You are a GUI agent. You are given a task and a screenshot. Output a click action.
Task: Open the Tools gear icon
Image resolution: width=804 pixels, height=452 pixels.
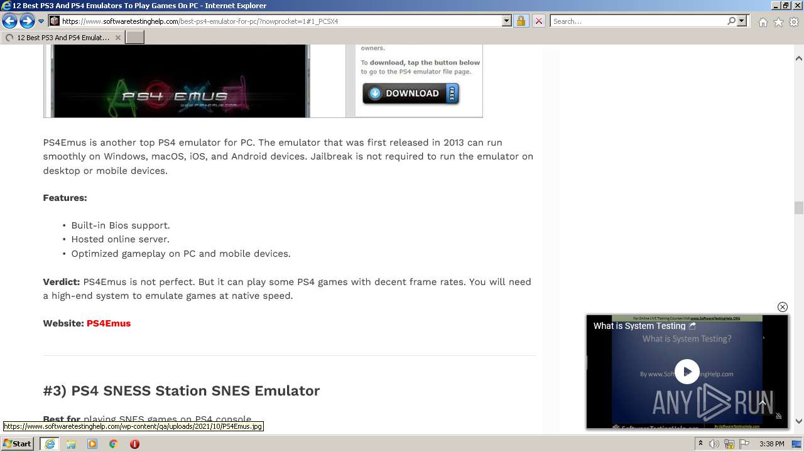click(x=794, y=22)
